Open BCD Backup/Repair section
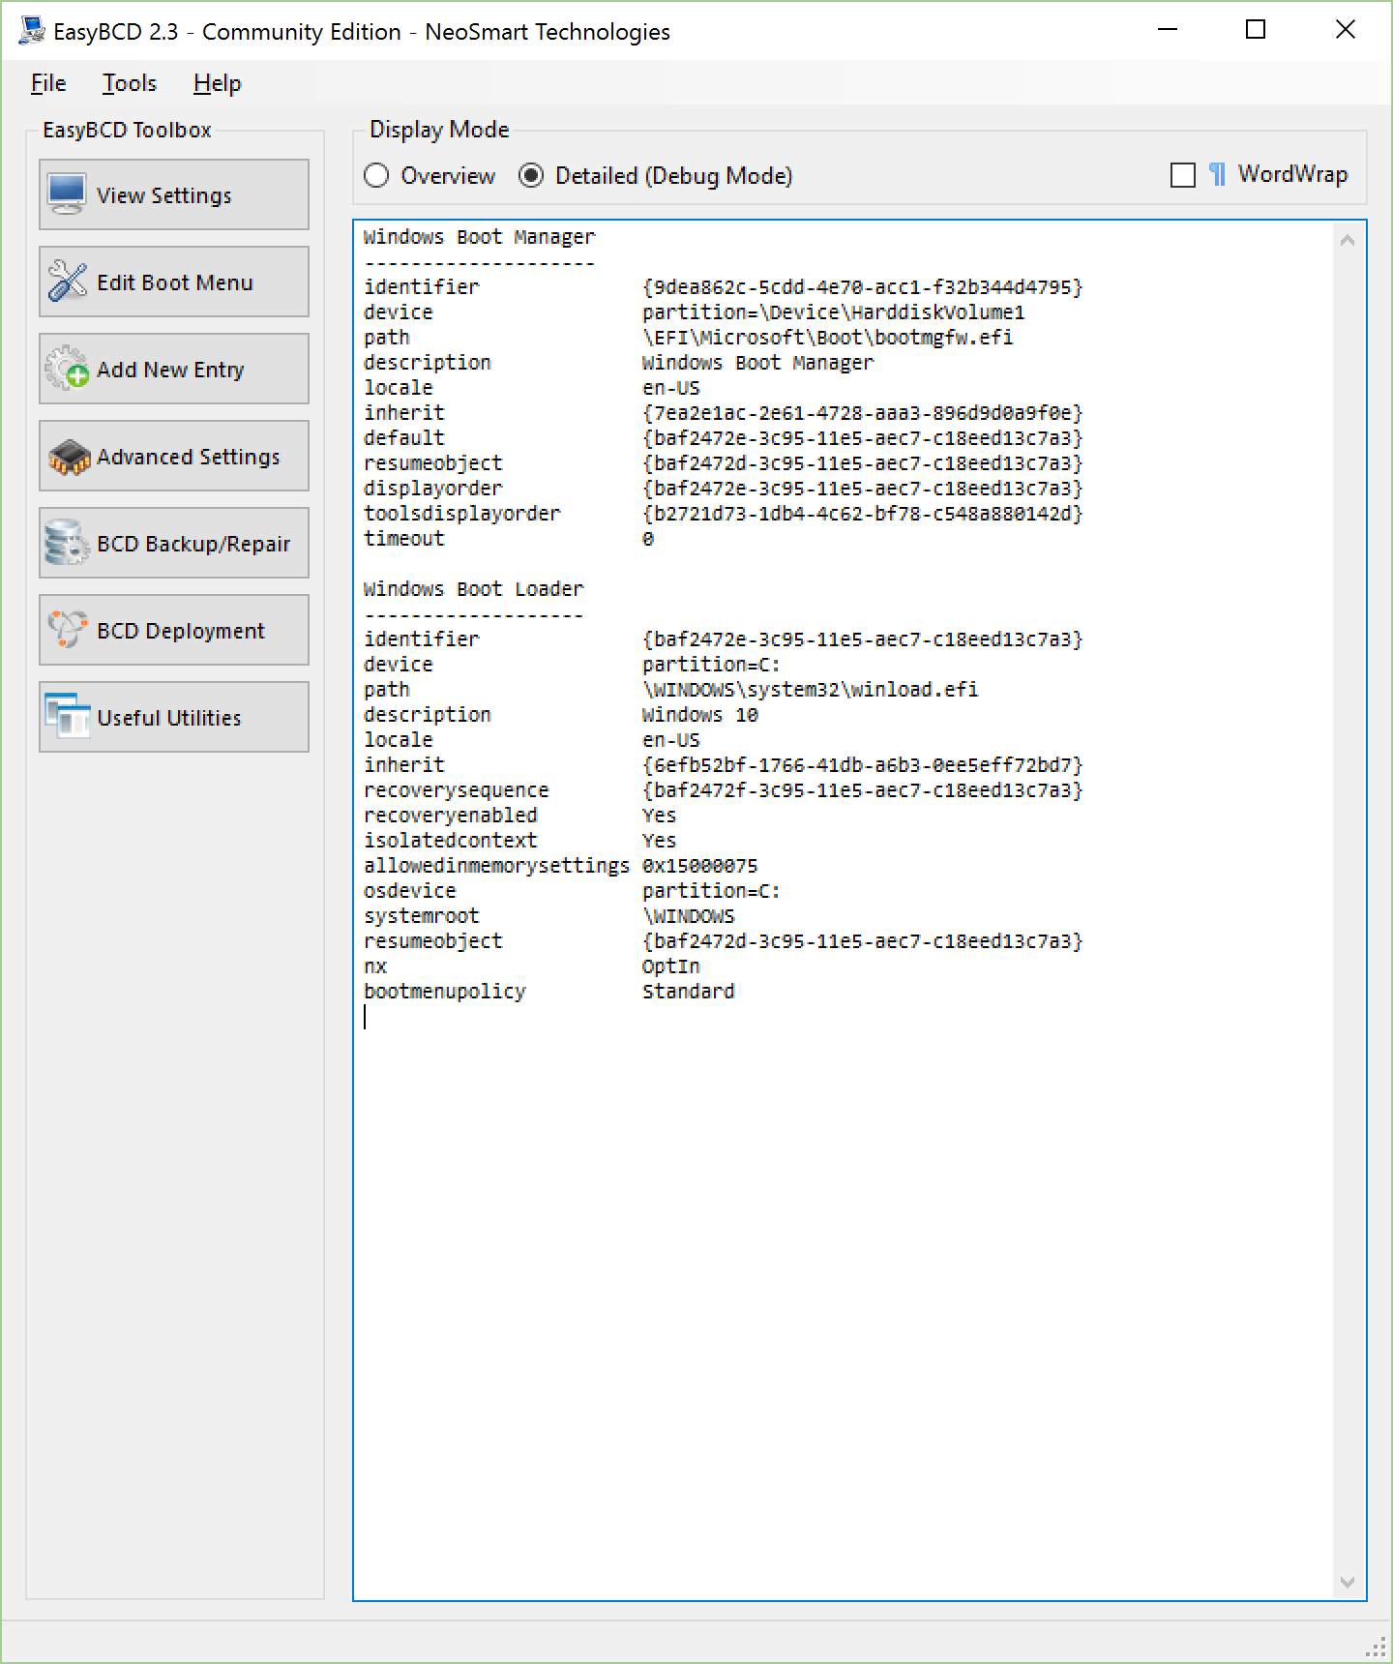This screenshot has height=1664, width=1393. (x=174, y=543)
